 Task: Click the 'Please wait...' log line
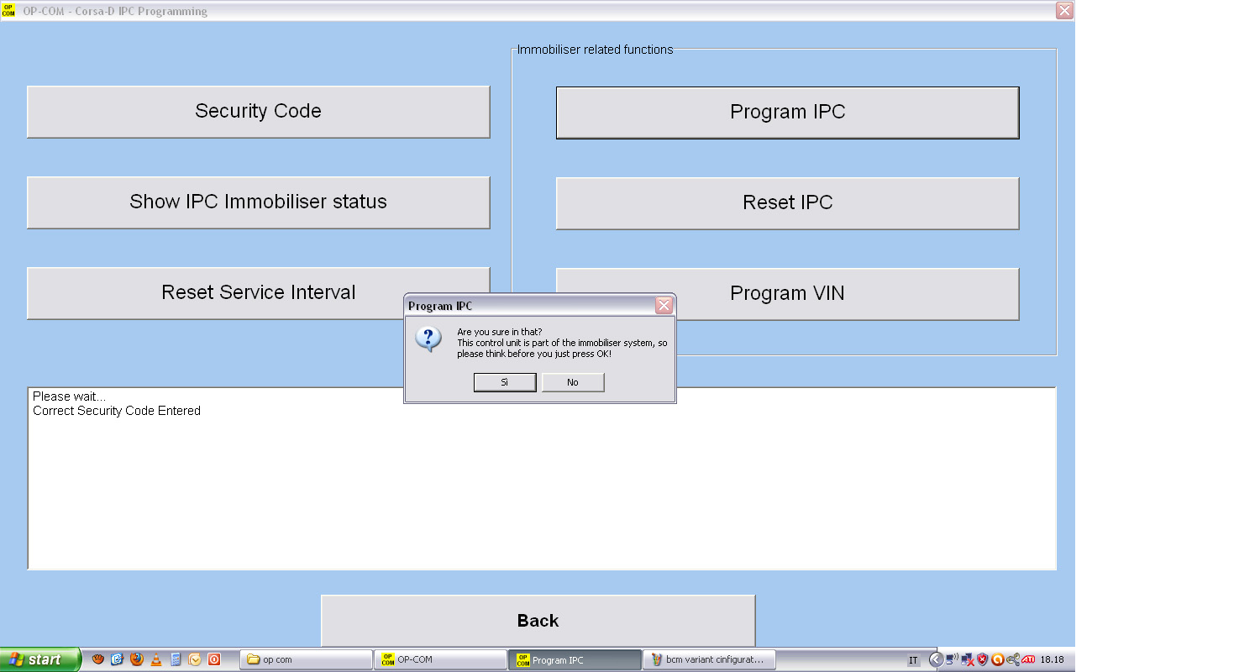[x=69, y=396]
